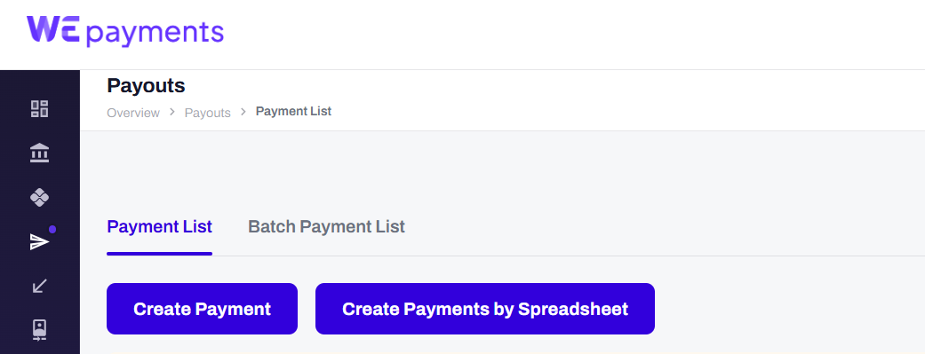Navigate to Payouts breadcrumb link
The height and width of the screenshot is (354, 925).
pos(208,113)
